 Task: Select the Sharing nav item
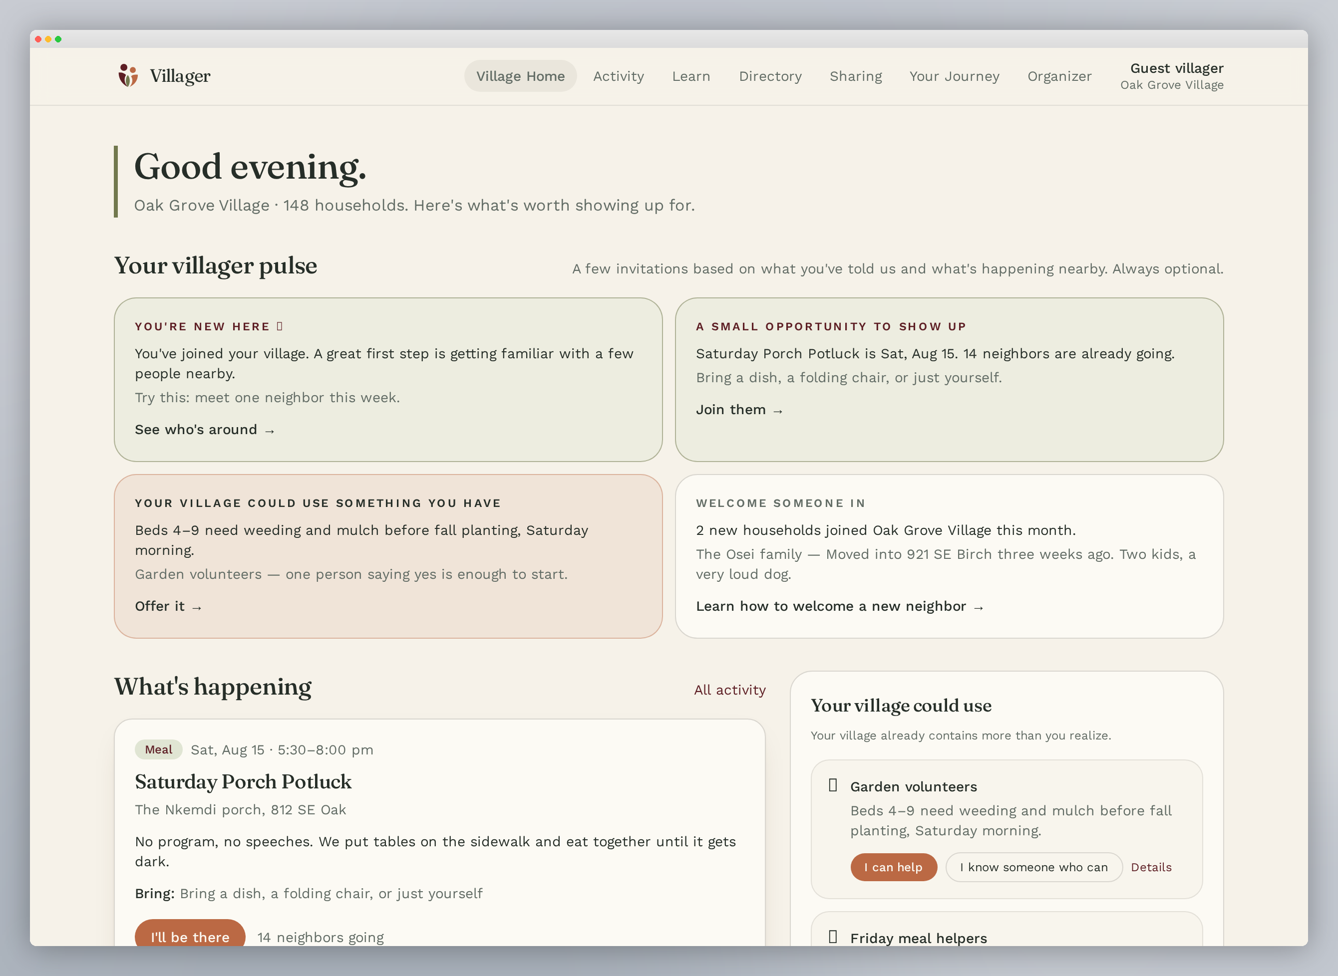tap(855, 76)
